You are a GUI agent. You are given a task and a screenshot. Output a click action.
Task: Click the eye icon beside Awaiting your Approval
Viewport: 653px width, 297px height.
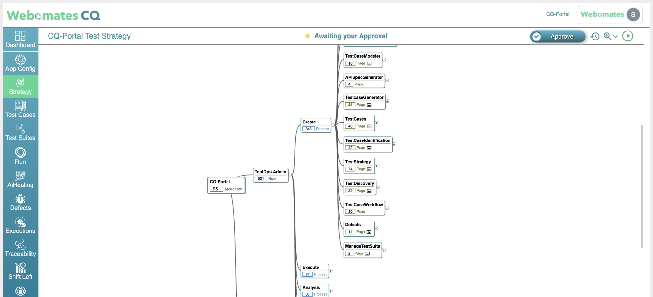point(307,36)
